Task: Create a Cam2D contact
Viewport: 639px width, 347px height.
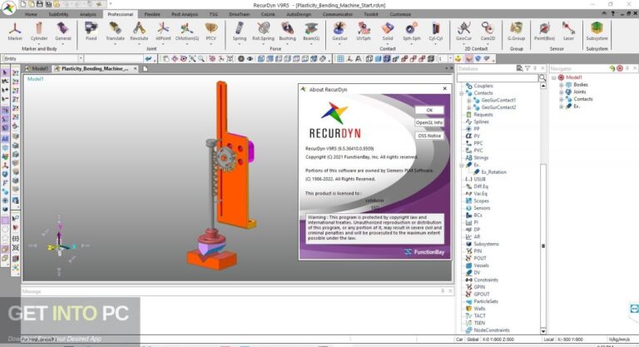Action: 488,32
